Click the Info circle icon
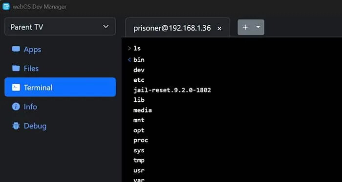This screenshot has height=182, width=342. (16, 107)
